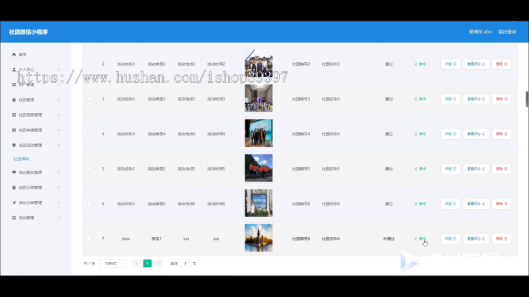Tick the checkbox for row 2
Image resolution: width=529 pixels, height=297 pixels.
[x=89, y=64]
